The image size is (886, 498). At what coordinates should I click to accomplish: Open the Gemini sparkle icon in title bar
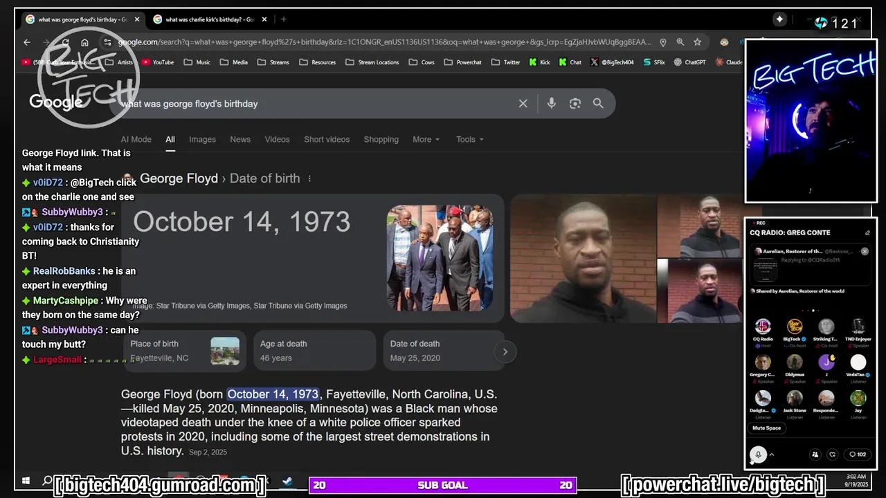point(780,19)
